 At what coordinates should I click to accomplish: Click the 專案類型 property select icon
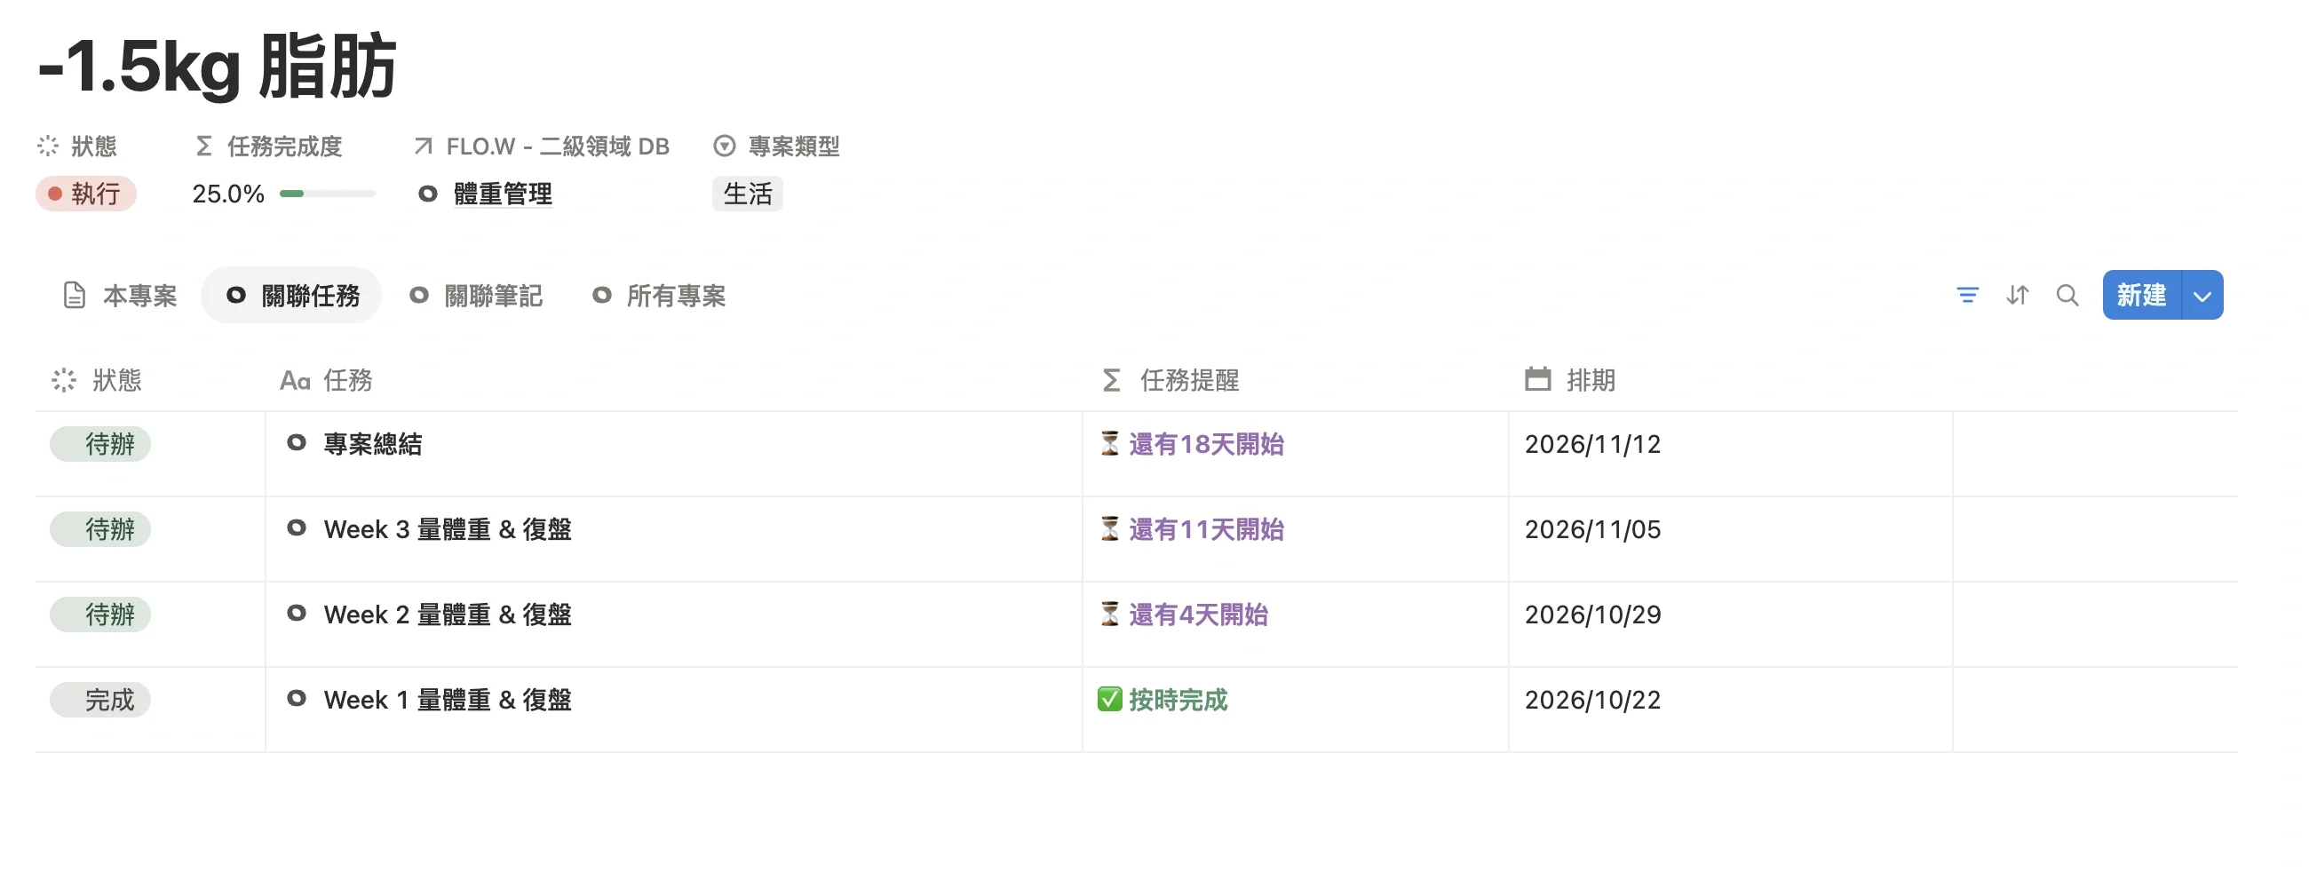pyautogui.click(x=725, y=145)
